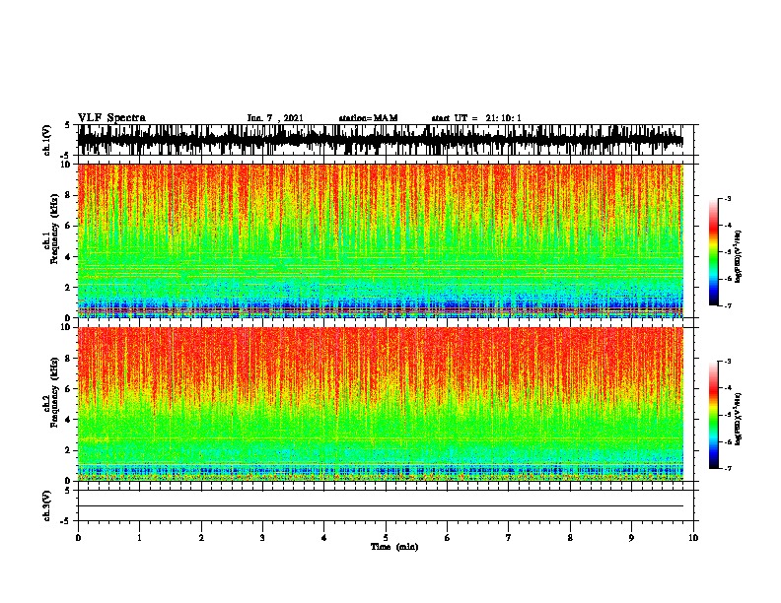This screenshot has height=603, width=781.
Task: Click the flat ch.3 voltage trace line
Action: tap(381, 506)
